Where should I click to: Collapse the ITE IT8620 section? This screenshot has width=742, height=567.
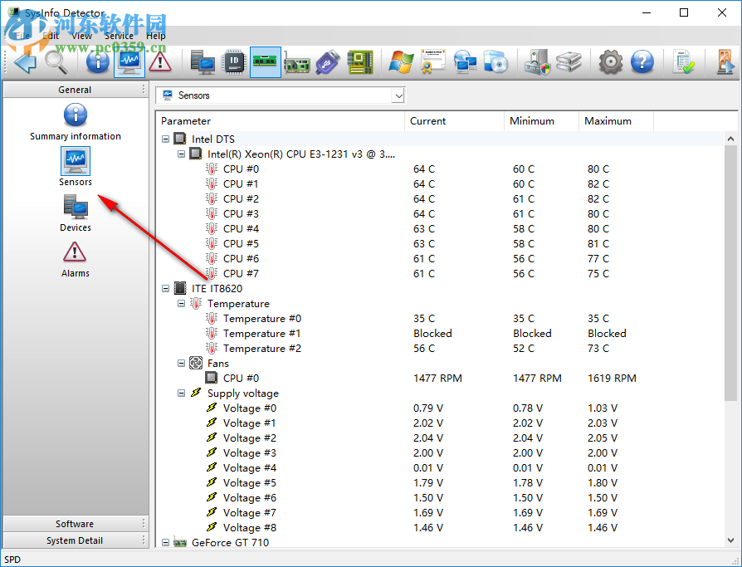pos(165,288)
